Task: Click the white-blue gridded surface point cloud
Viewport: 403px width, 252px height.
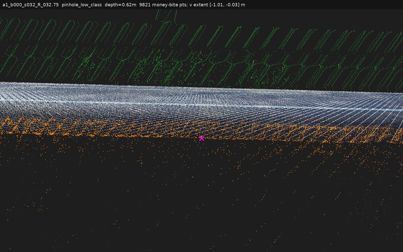Action: 201,108
